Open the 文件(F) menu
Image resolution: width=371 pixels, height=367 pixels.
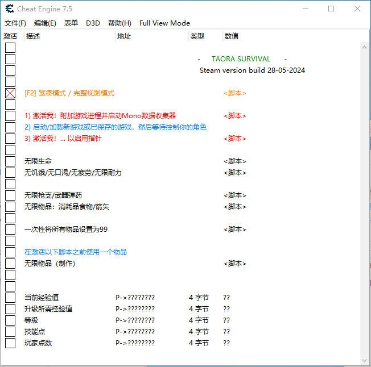pos(15,23)
